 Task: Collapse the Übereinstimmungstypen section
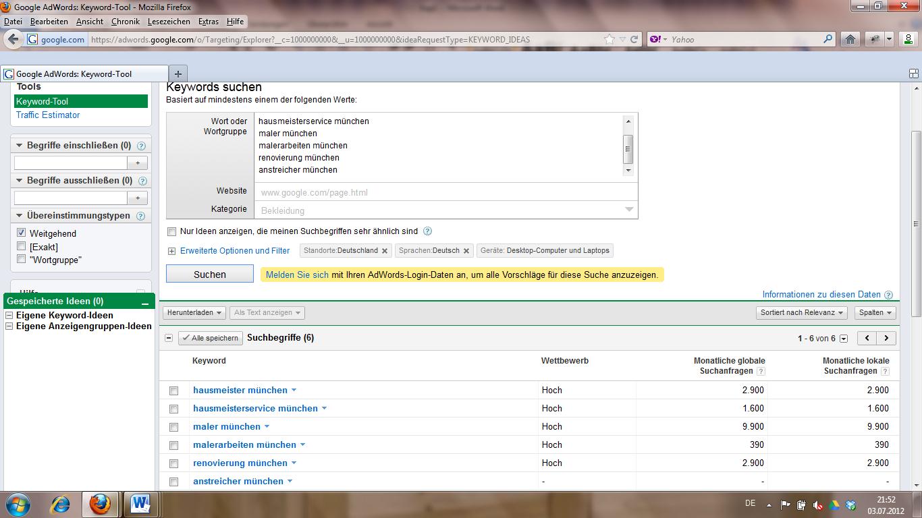click(18, 216)
